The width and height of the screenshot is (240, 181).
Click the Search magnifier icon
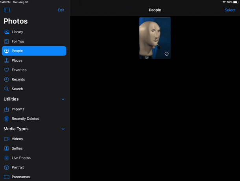click(x=6, y=89)
